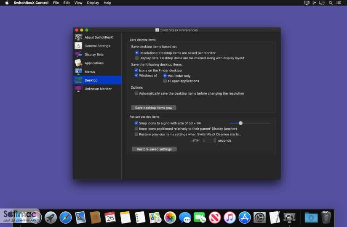The width and height of the screenshot is (347, 227).
Task: Open the SwitchResX Control application menu
Action: click(31, 3)
